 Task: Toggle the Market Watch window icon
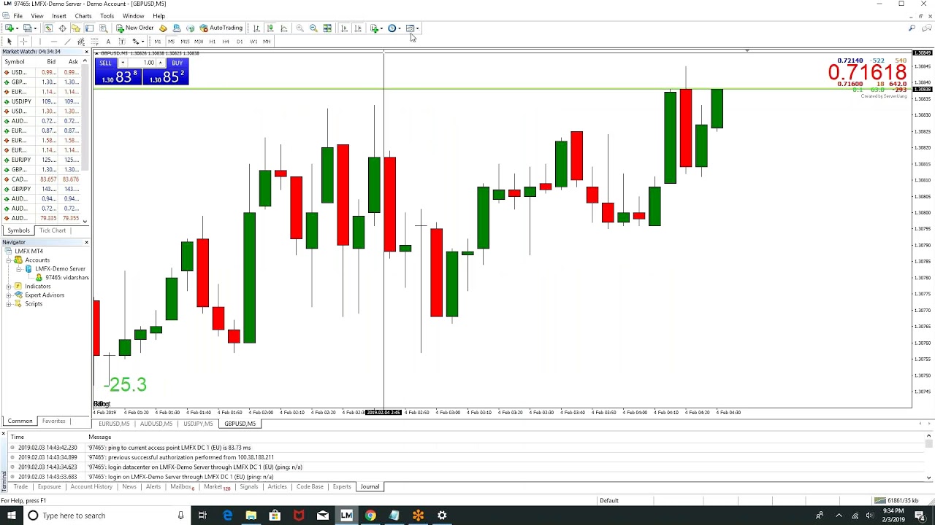[48, 28]
